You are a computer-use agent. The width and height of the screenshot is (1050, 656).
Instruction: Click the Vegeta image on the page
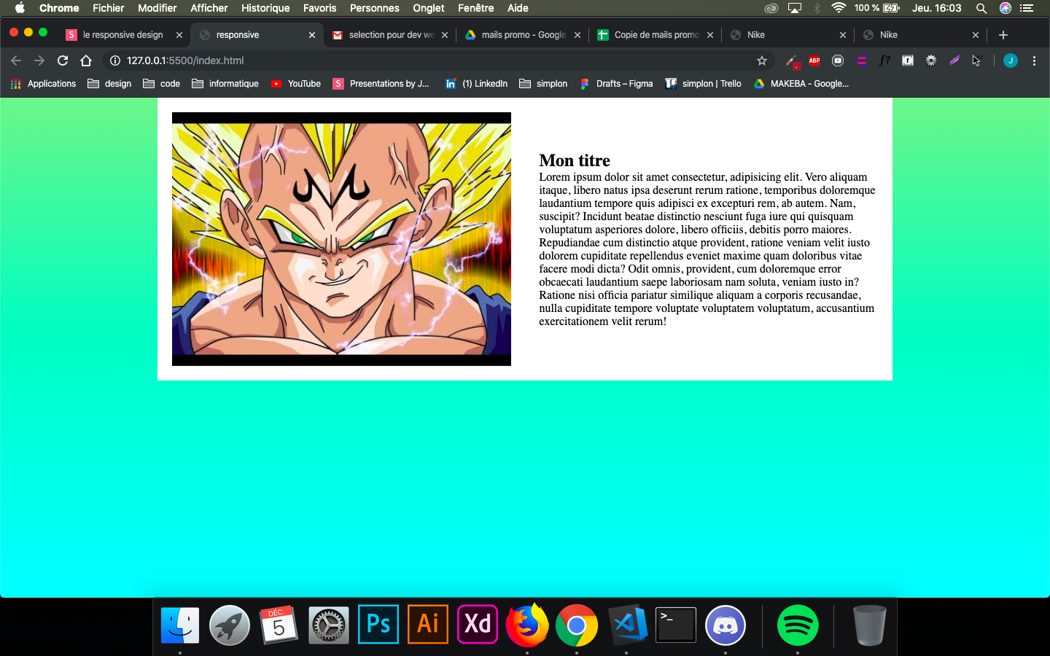click(341, 239)
